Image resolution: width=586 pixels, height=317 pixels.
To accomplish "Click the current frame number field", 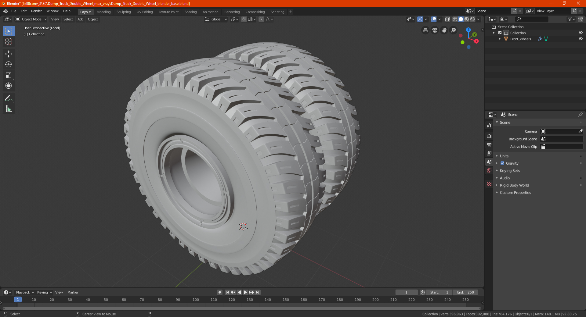I will point(407,292).
